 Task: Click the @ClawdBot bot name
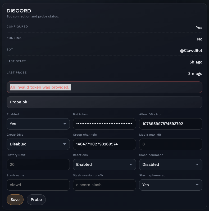pos(191,51)
